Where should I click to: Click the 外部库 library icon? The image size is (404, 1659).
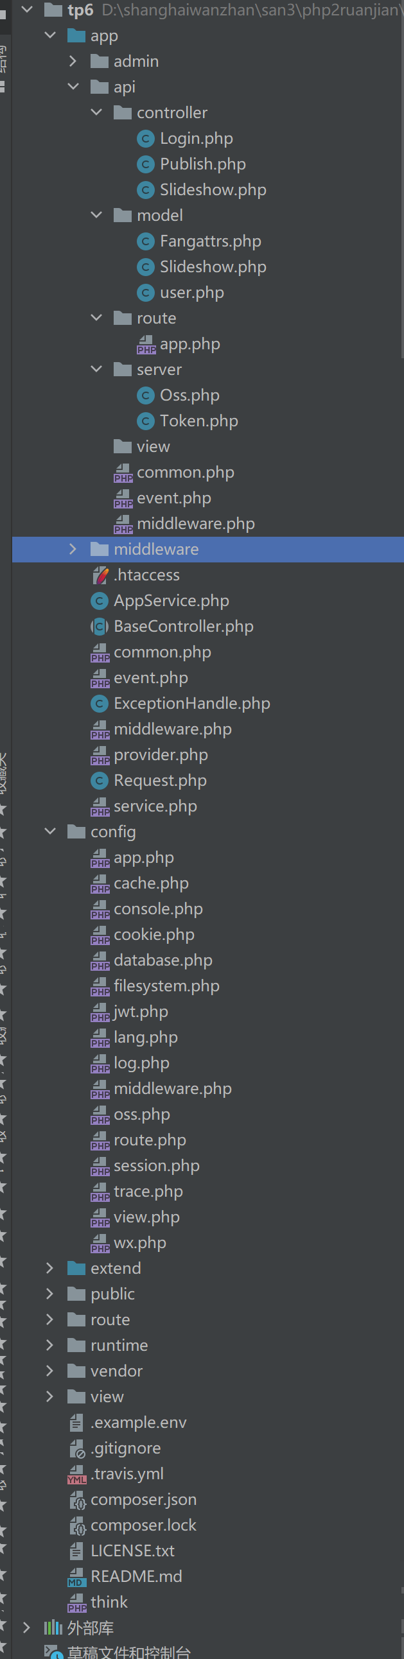click(53, 1628)
